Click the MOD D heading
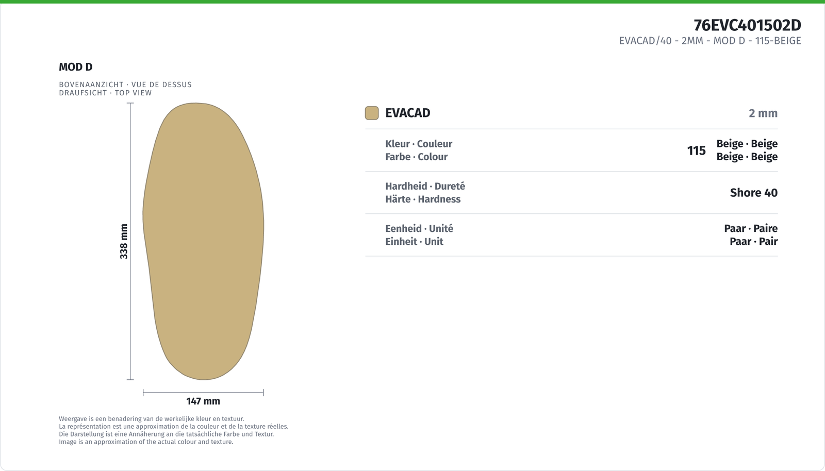 tap(76, 67)
